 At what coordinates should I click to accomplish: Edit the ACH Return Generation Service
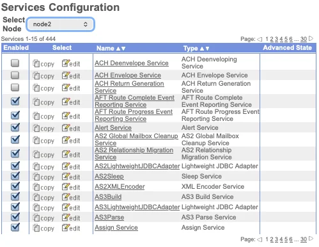71,88
